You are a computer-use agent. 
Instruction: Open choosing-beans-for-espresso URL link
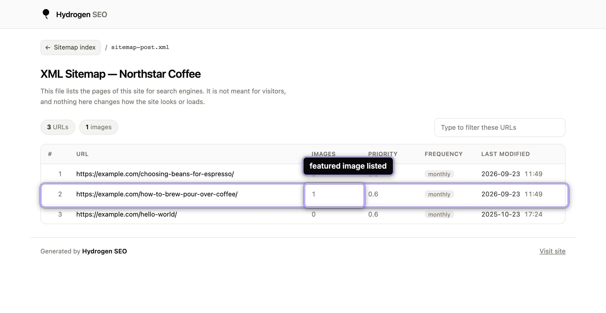tap(155, 174)
